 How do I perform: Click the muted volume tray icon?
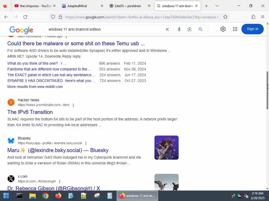246,196
